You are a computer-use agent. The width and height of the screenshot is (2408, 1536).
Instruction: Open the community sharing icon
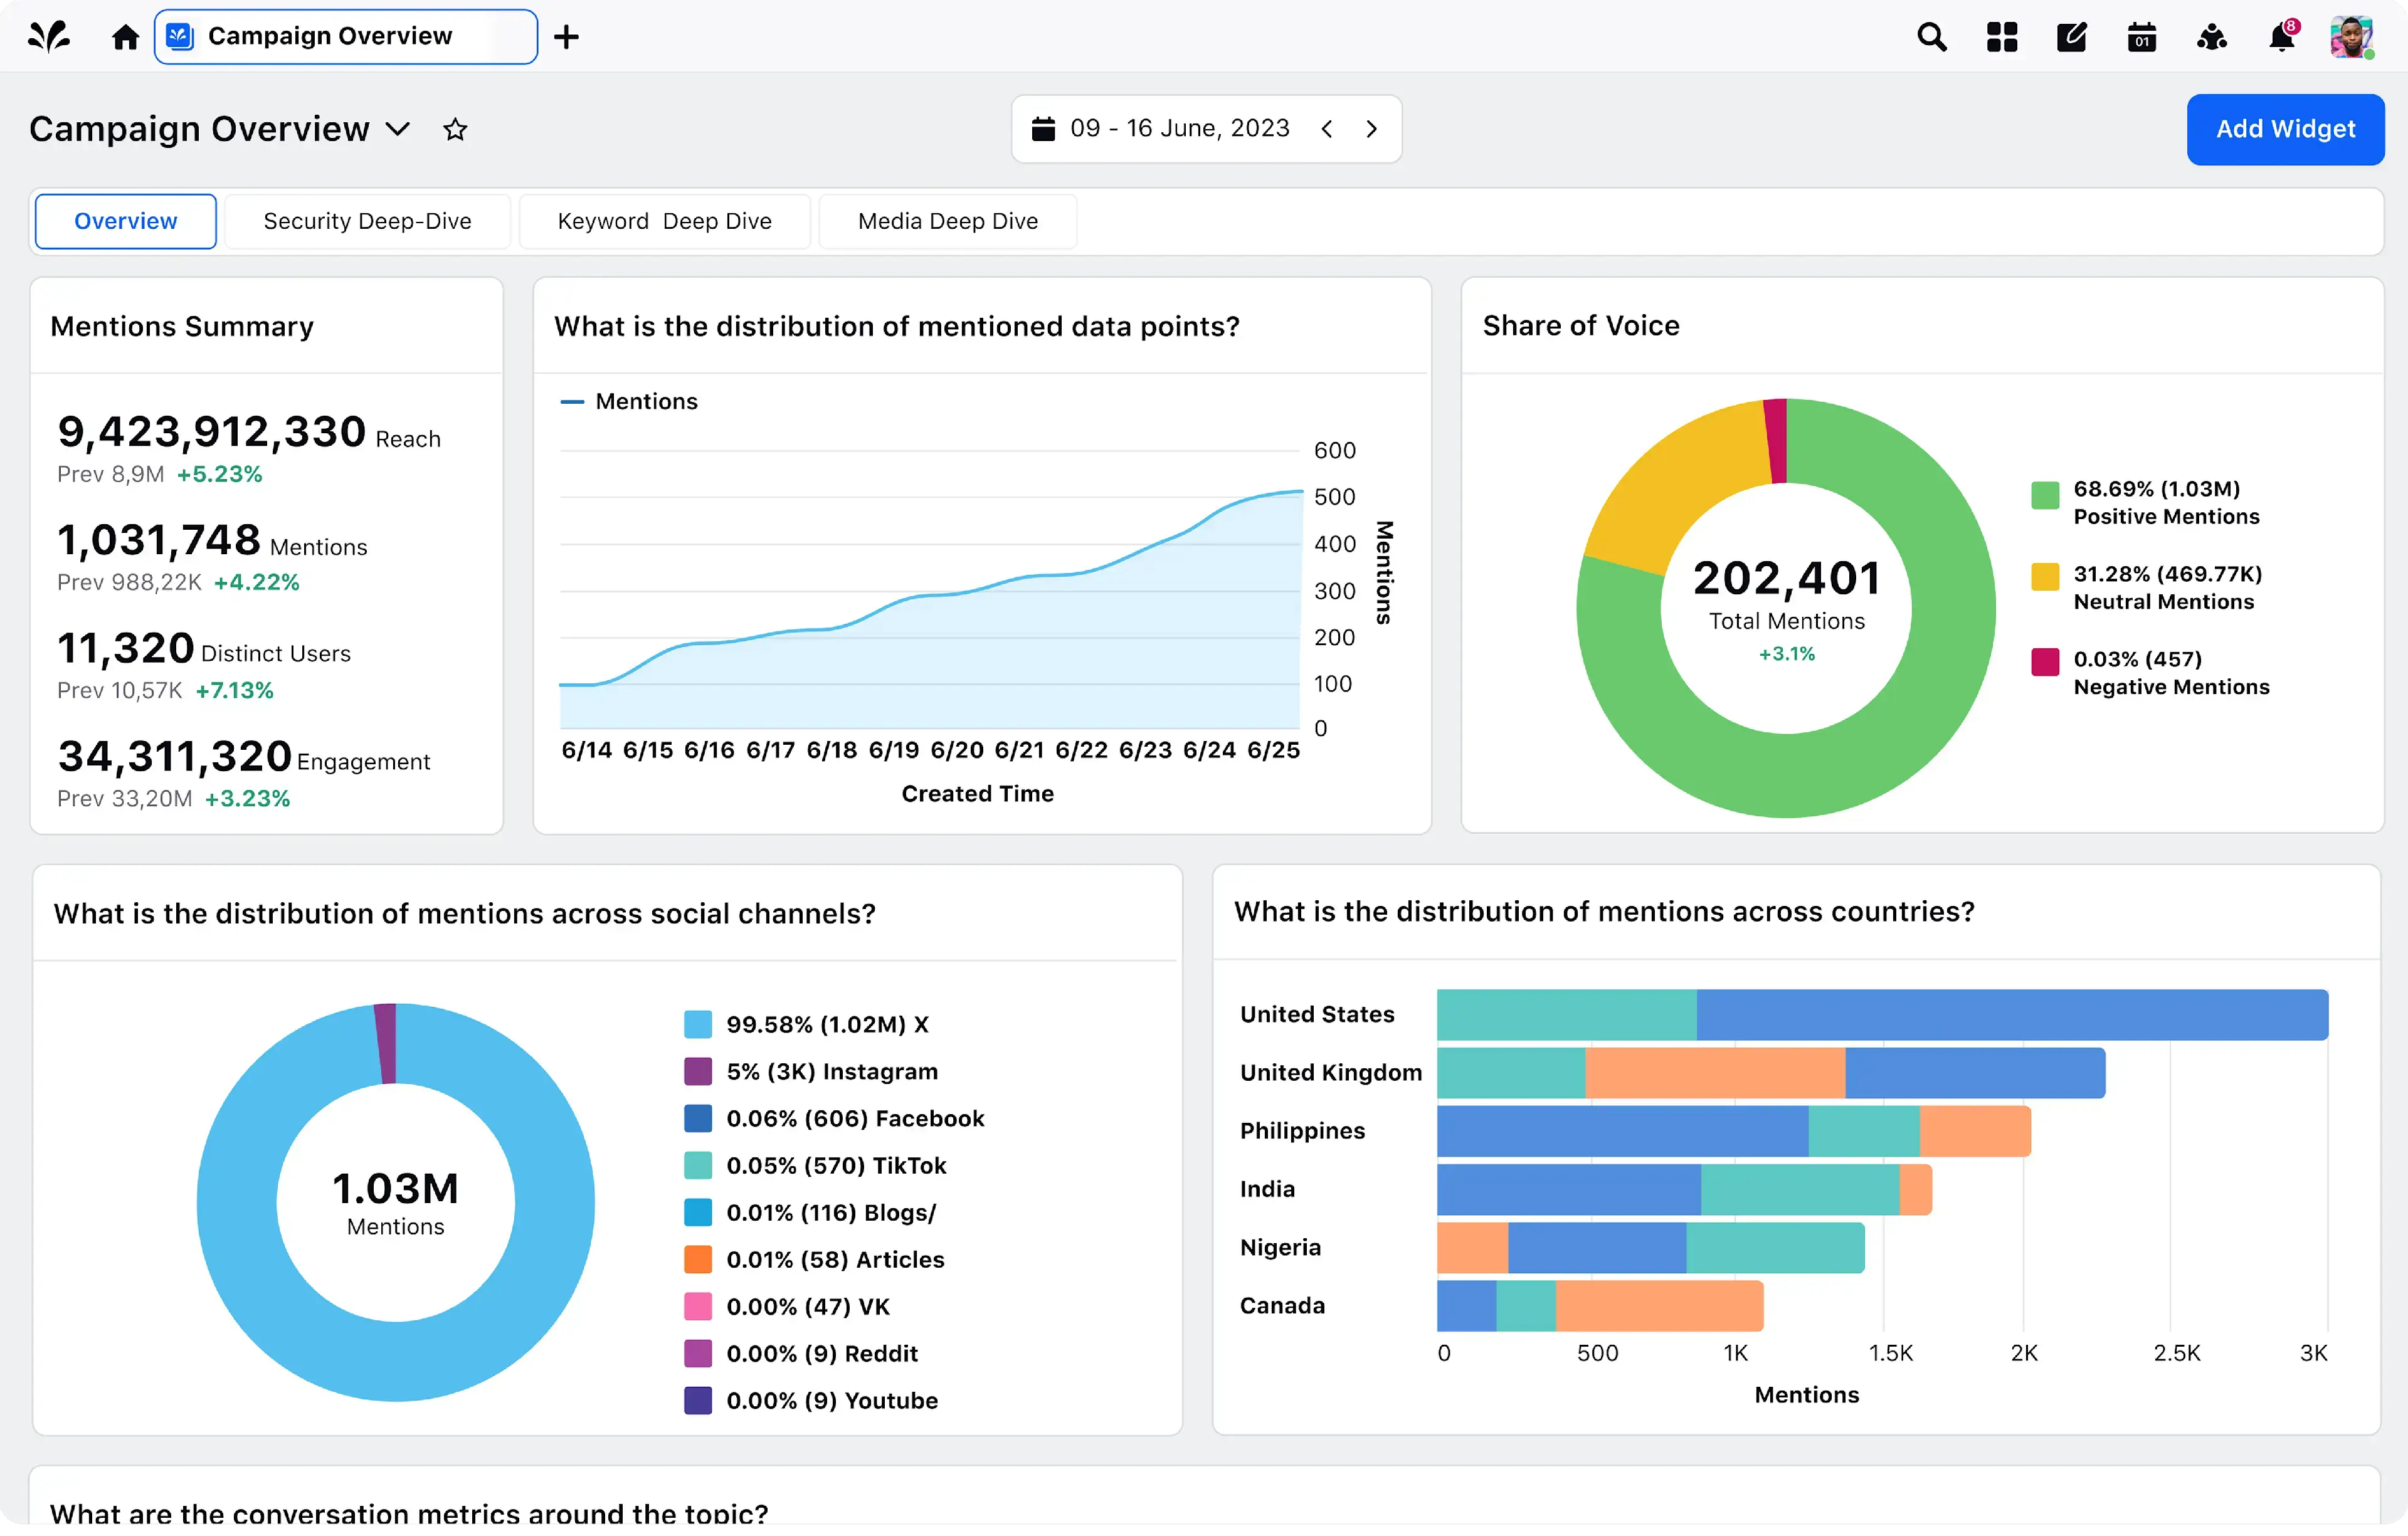[2211, 36]
